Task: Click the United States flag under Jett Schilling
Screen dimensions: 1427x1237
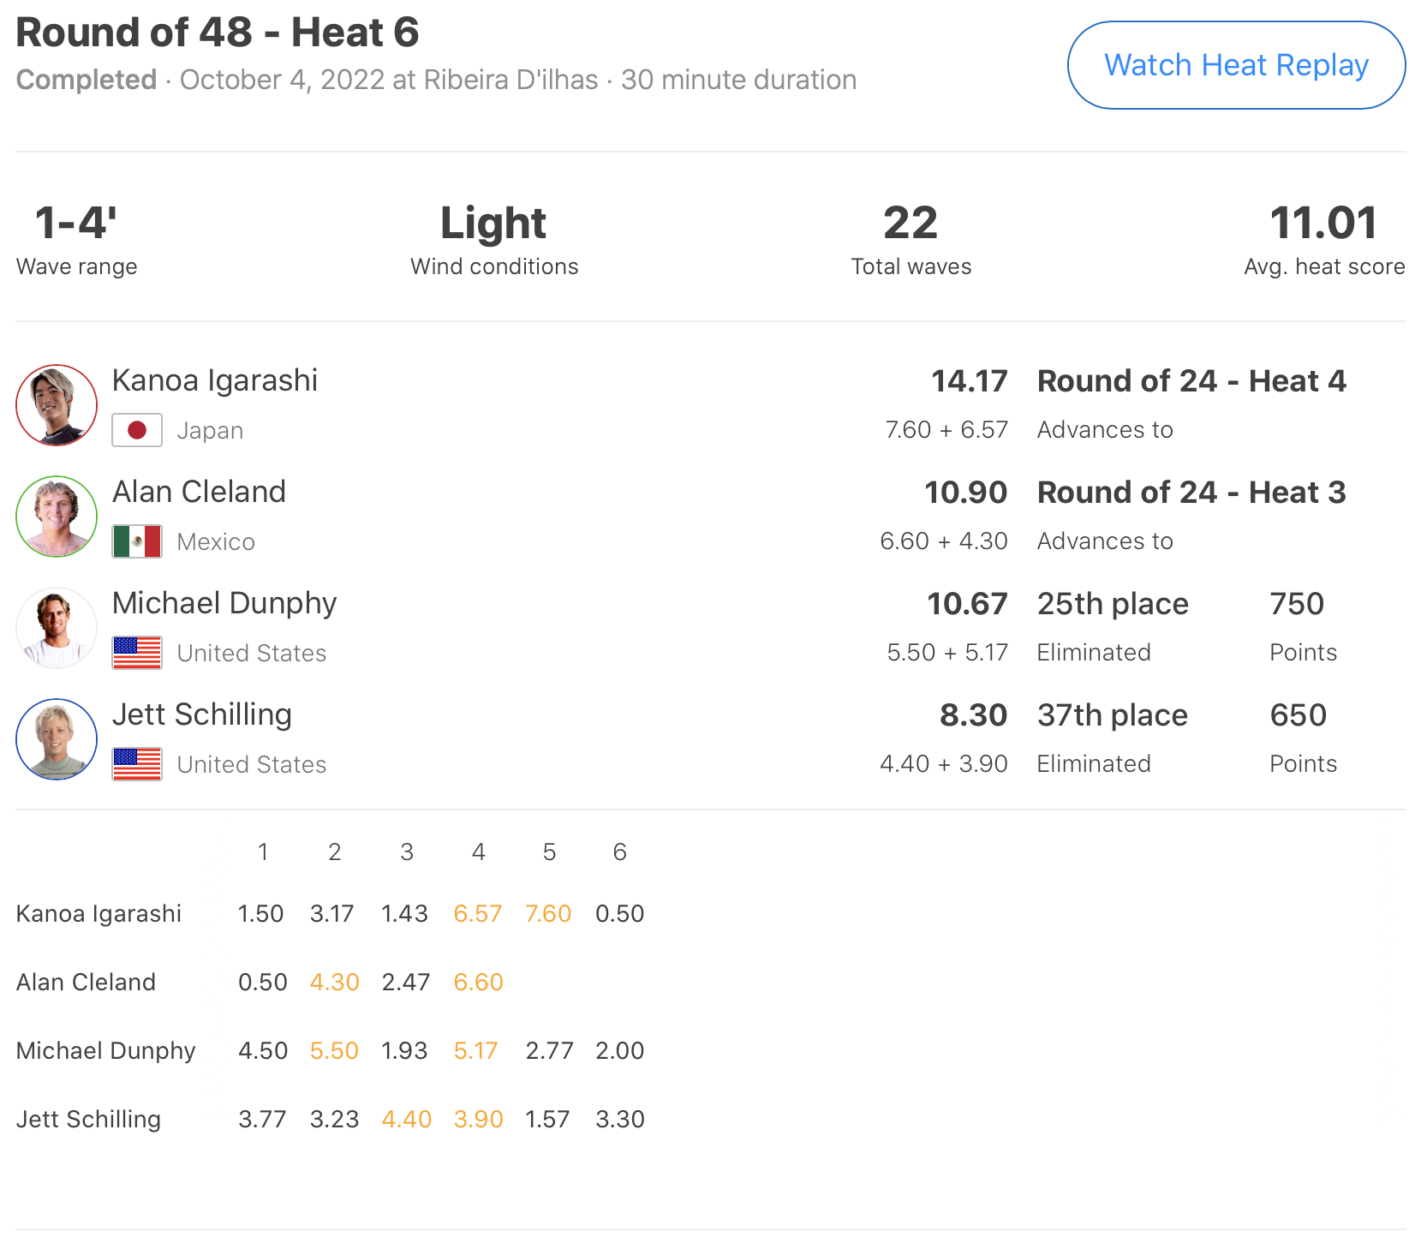Action: tap(137, 764)
